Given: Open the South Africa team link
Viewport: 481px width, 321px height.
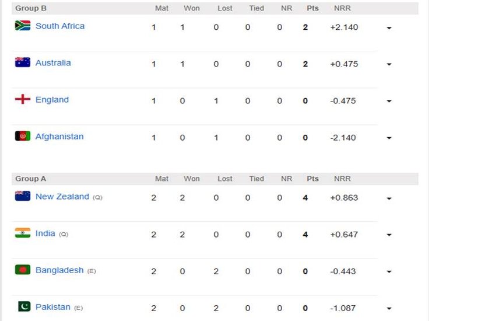Looking at the screenshot, I should click(x=60, y=26).
